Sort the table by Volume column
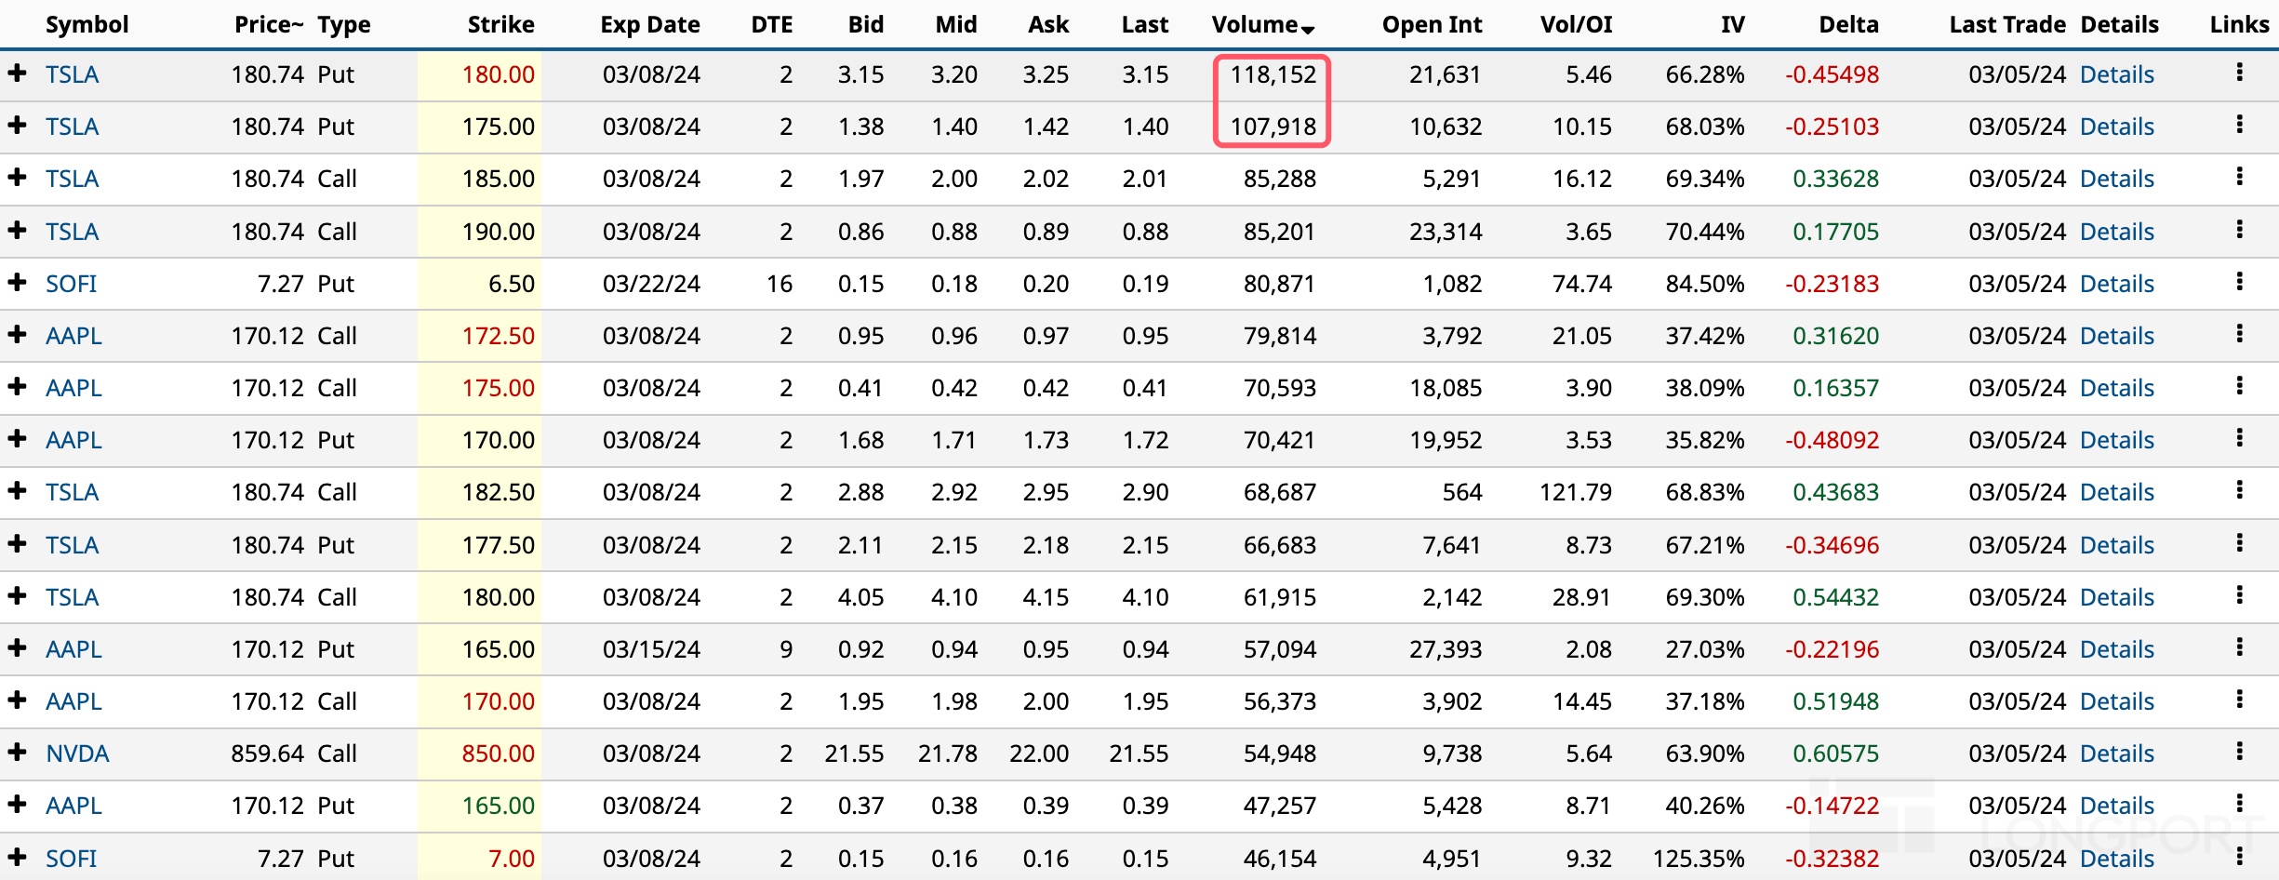 [1256, 25]
